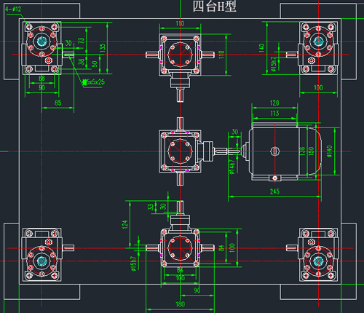This screenshot has height=313, width=364.
Task: Click the 124 vertical dimension text
Action: coord(124,224)
